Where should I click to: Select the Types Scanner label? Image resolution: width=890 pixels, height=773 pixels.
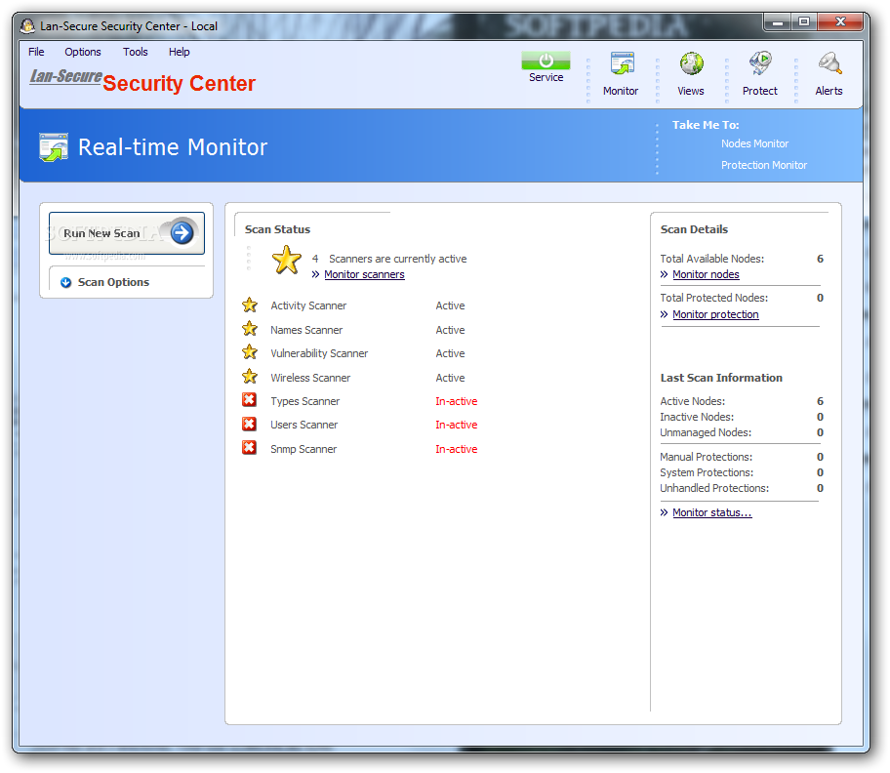304,401
